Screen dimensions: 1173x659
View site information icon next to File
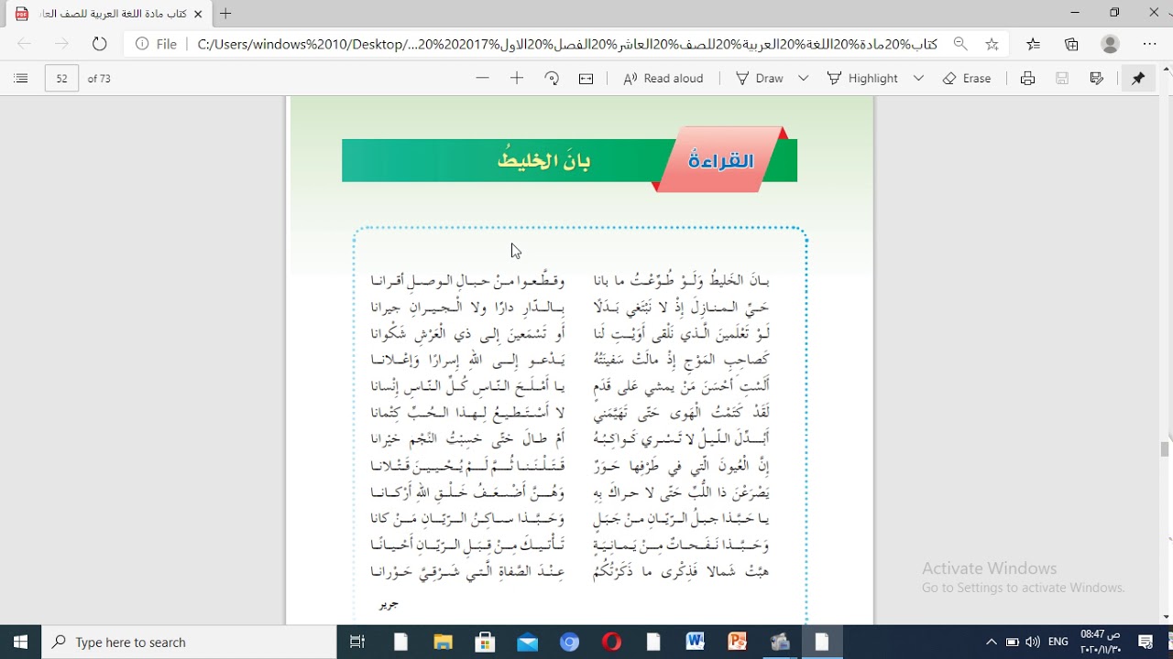143,44
